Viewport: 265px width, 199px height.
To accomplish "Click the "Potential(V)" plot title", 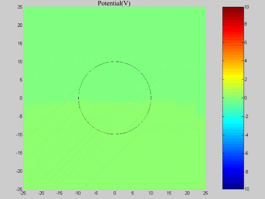I will pyautogui.click(x=114, y=3).
